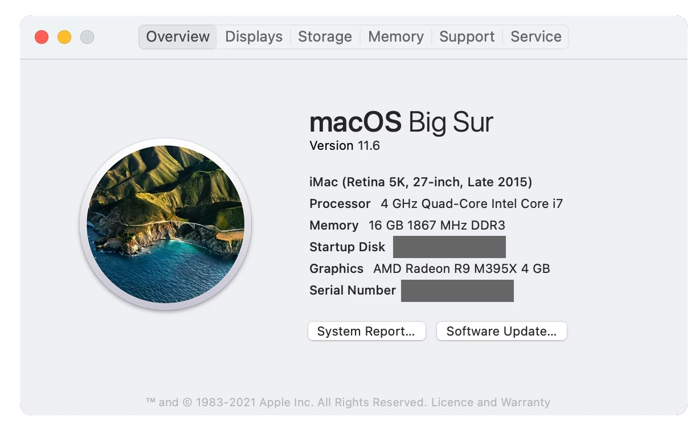
Task: Click the greyed-out zoom window button
Action: coord(87,37)
